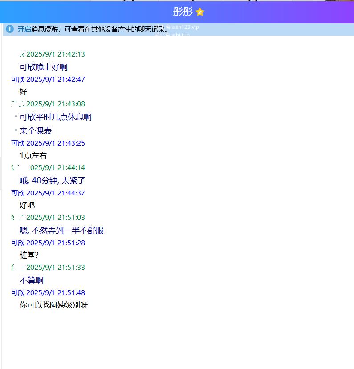Click sender name 可欣 at 21:44:37
The height and width of the screenshot is (369, 354).
tap(18, 193)
